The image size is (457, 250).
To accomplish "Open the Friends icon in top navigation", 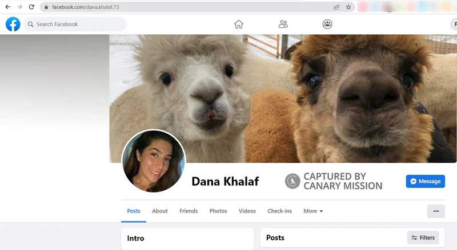I will [x=283, y=24].
